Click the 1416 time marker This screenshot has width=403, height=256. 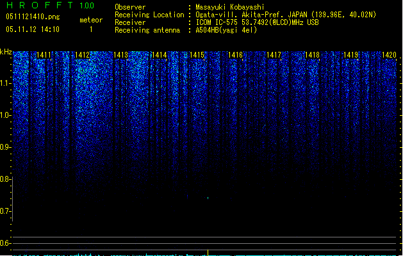235,55
